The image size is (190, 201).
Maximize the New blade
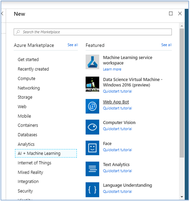click(x=171, y=14)
